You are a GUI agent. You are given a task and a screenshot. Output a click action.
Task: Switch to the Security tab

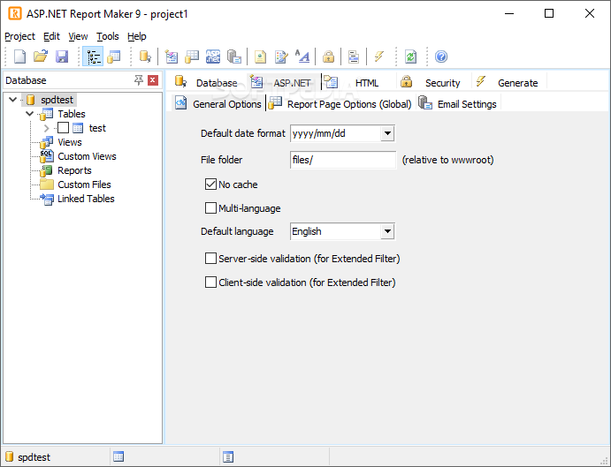click(x=434, y=82)
